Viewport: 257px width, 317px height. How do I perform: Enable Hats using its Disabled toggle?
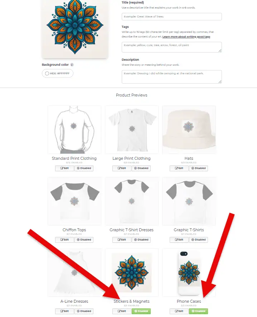pyautogui.click(x=198, y=168)
